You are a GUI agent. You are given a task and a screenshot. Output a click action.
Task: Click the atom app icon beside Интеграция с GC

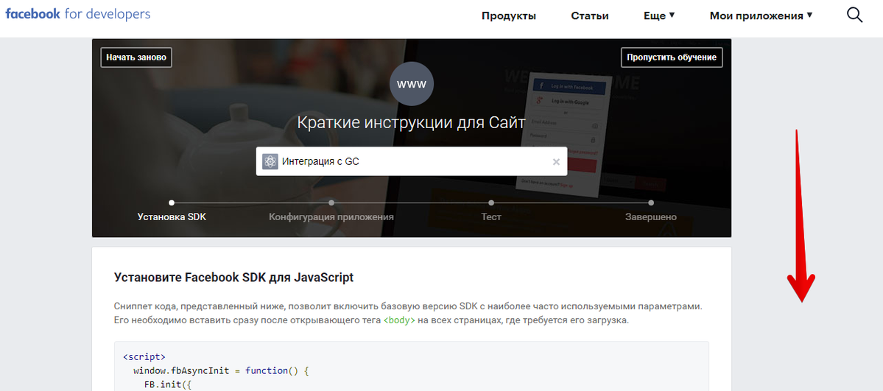tap(270, 162)
